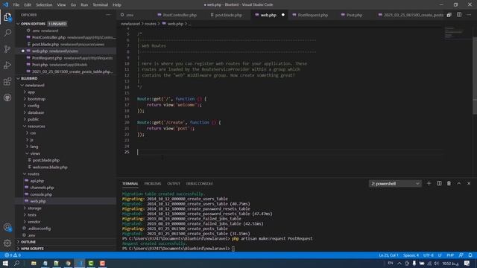Screen dimensions: 477x268
Task: Click errors and warnings status indicator
Action: (13, 255)
